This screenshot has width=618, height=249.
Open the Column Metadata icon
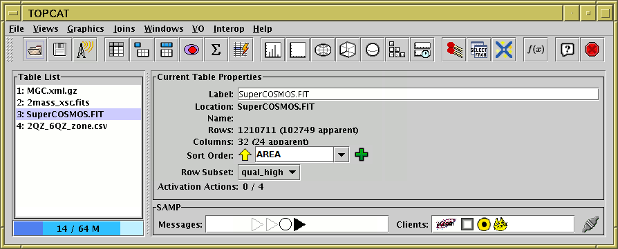point(167,50)
